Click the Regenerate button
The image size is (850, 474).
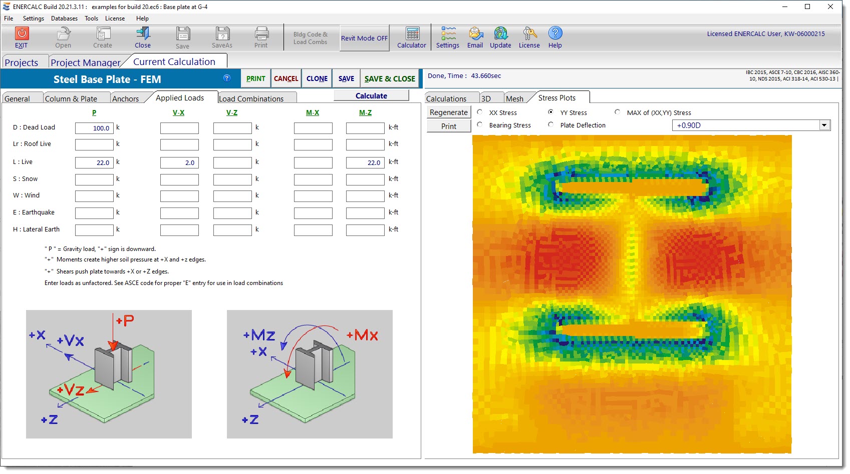coord(449,112)
